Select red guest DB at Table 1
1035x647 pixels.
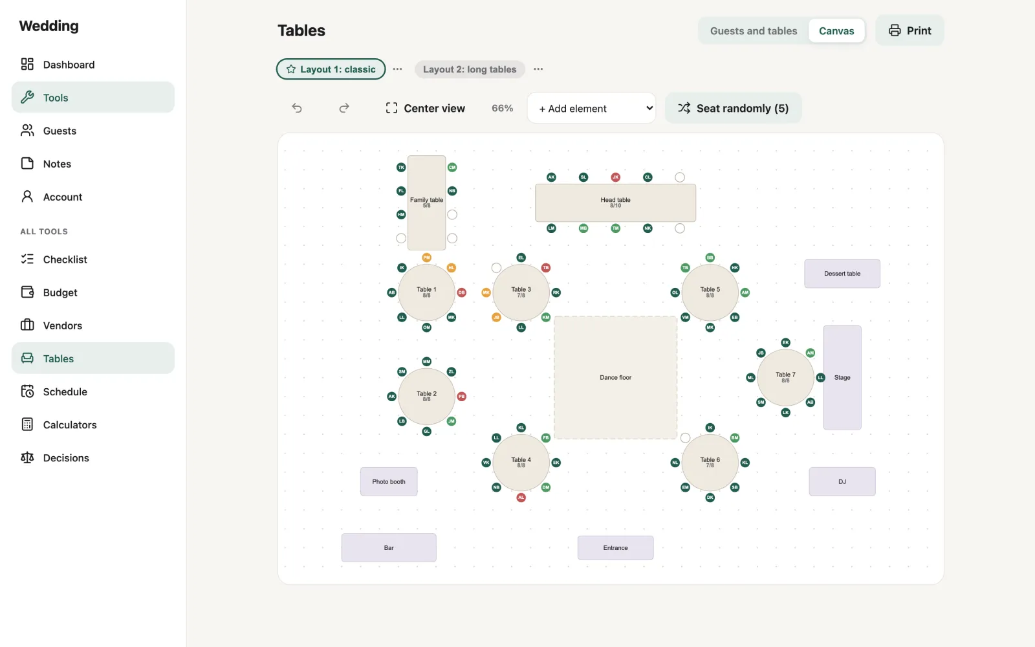point(462,292)
